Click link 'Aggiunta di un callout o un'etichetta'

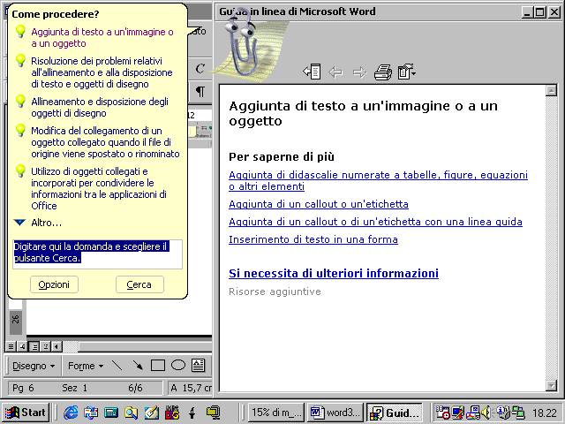pyautogui.click(x=319, y=204)
